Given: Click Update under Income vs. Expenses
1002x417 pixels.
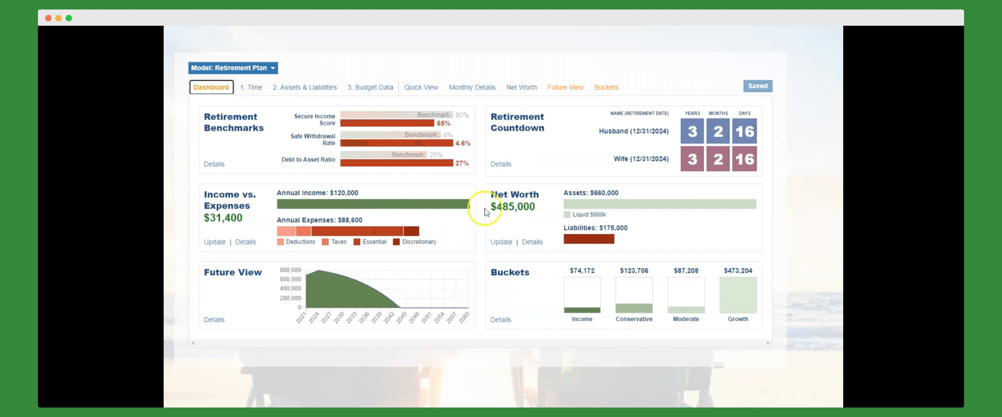Looking at the screenshot, I should click(214, 242).
